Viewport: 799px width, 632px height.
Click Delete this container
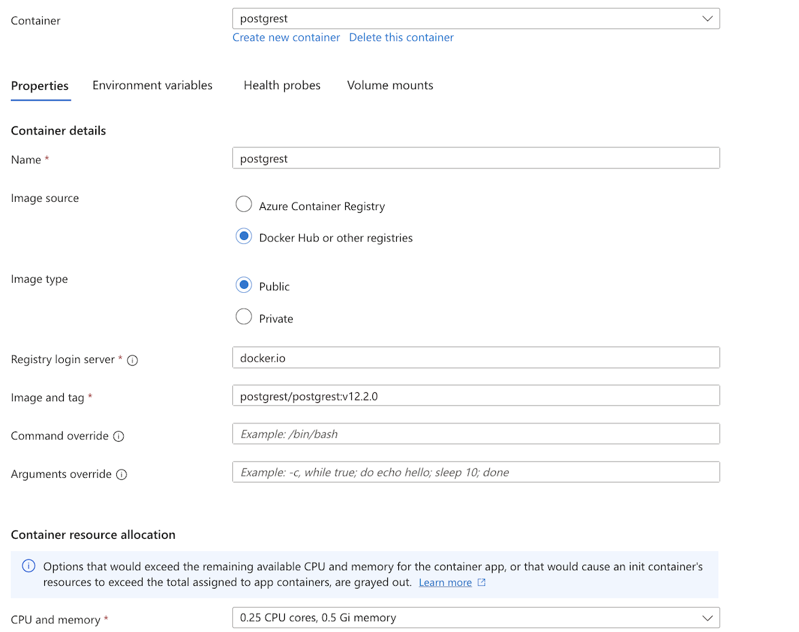401,37
